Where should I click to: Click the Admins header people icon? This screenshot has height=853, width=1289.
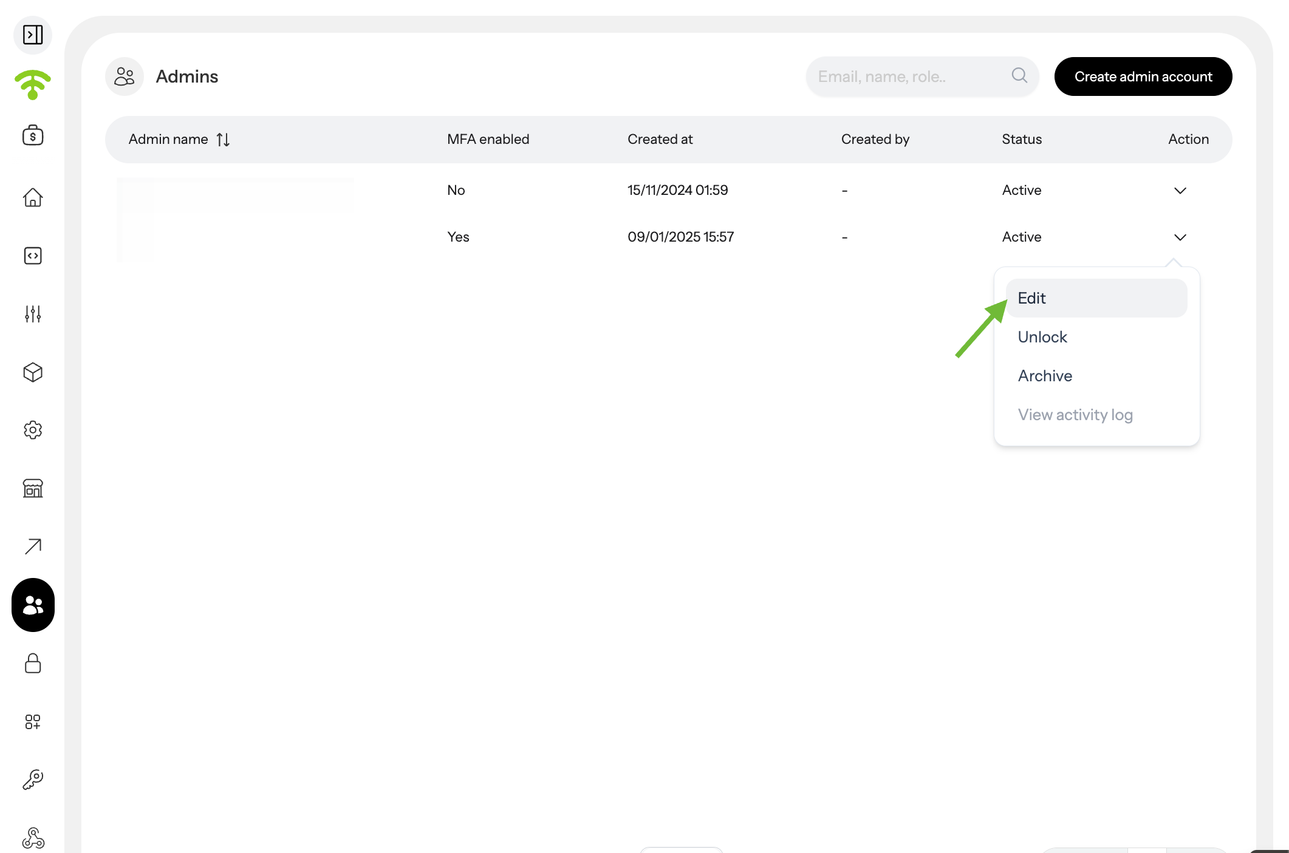point(125,76)
